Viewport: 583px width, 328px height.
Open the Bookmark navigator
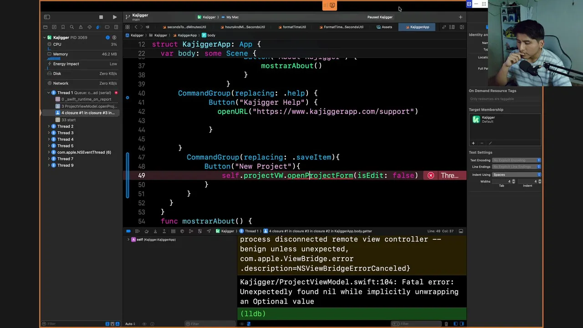pos(63,27)
